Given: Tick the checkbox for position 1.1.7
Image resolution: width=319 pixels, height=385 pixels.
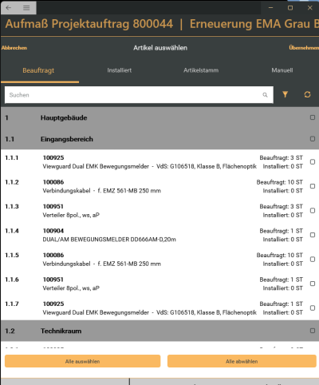Looking at the screenshot, I should 313,308.
